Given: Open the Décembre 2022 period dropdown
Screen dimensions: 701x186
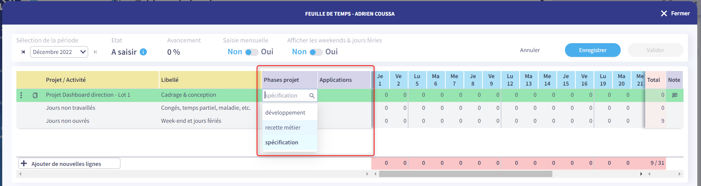Looking at the screenshot, I should pyautogui.click(x=59, y=52).
